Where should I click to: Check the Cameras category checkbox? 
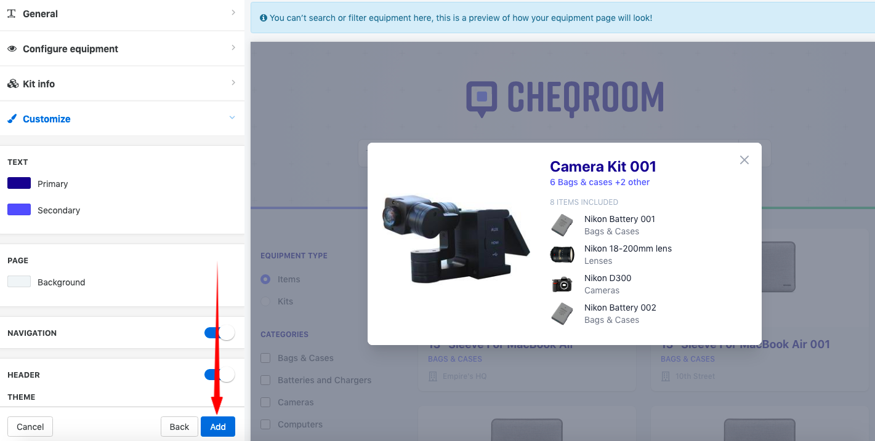tap(265, 402)
